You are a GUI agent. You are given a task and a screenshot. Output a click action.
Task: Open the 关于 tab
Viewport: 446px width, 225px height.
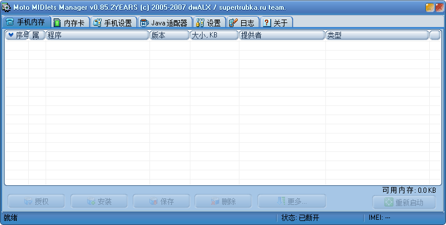click(277, 22)
